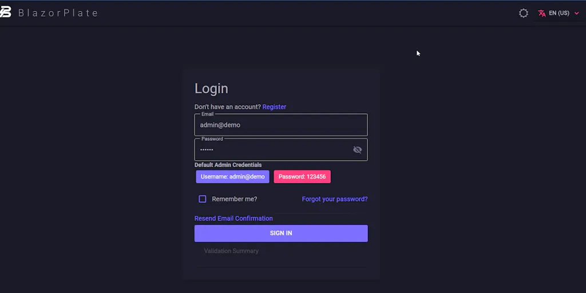The height and width of the screenshot is (293, 586).
Task: Toggle the light/dark theme sun icon
Action: 524,13
